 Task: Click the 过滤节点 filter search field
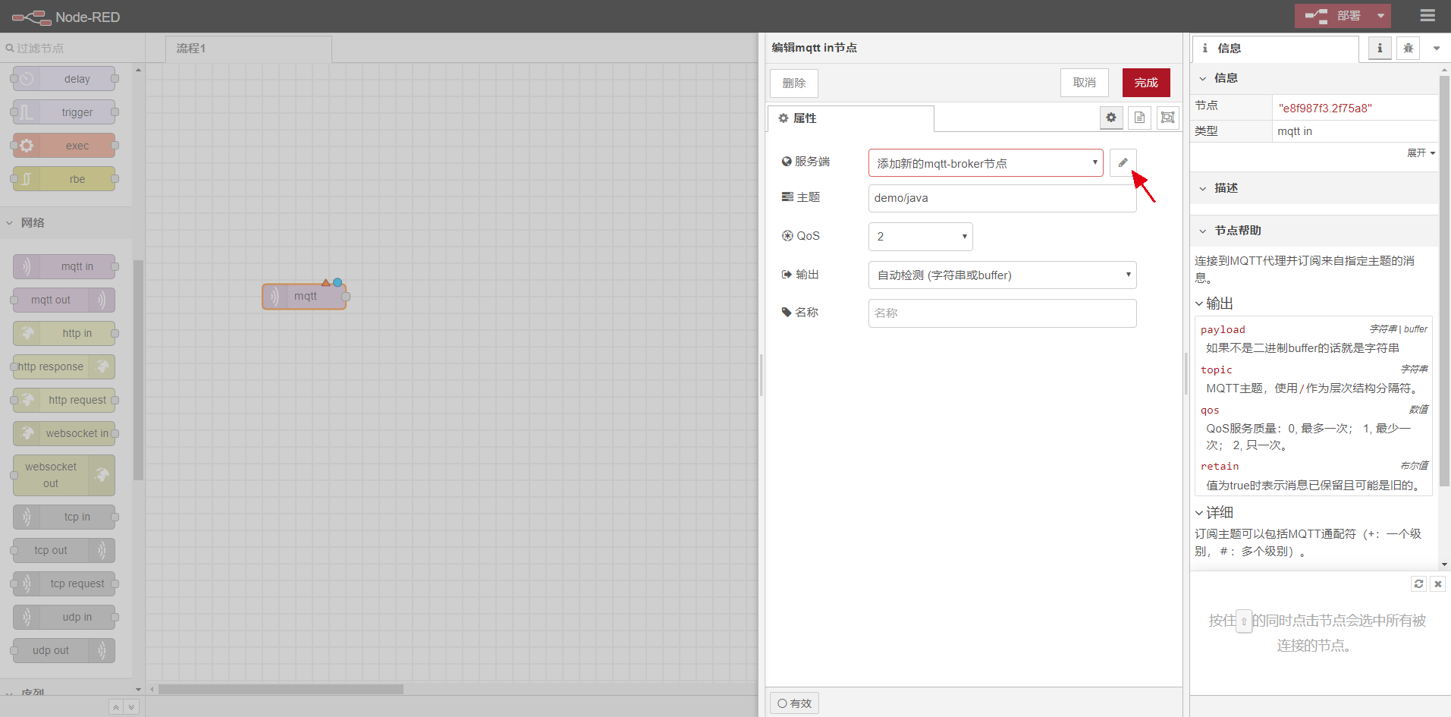(x=73, y=48)
